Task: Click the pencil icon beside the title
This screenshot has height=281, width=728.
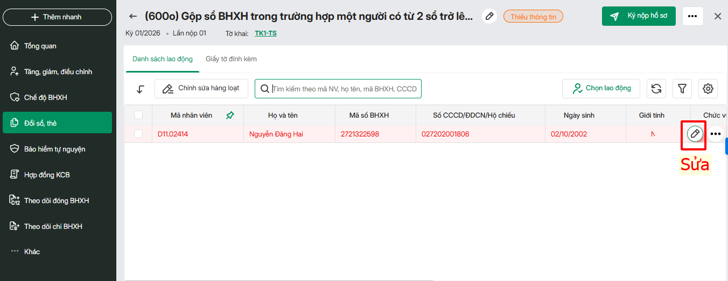Action: (x=489, y=17)
